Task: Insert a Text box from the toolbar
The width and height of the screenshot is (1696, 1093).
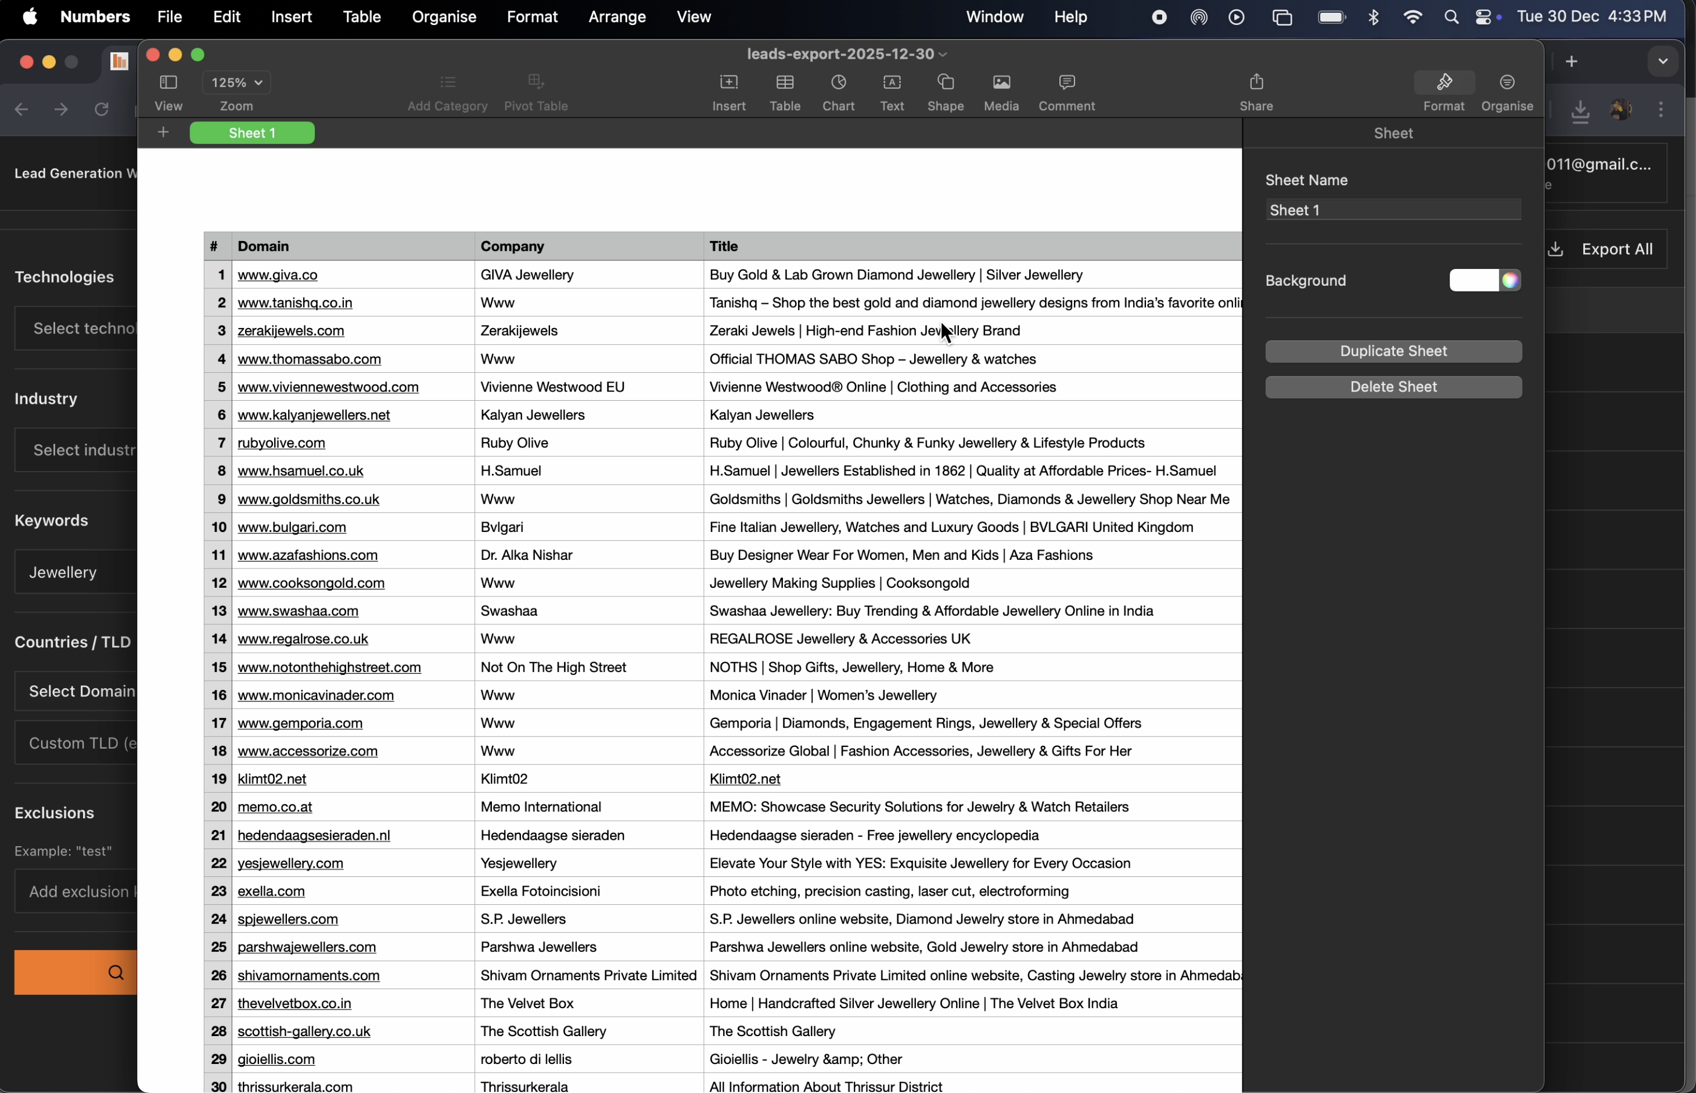Action: 892,91
